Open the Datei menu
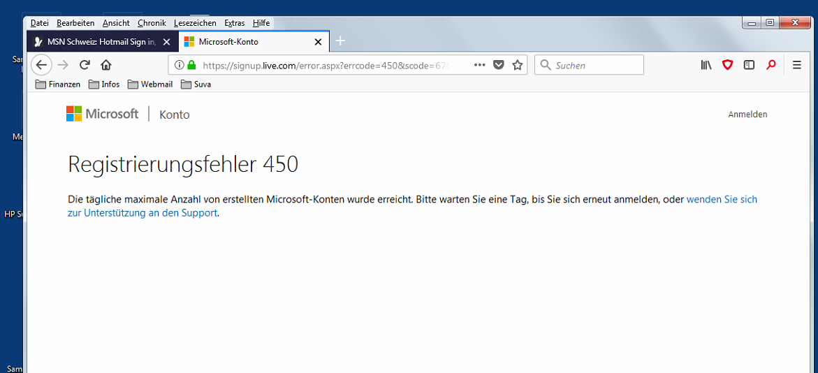Image resolution: width=818 pixels, height=373 pixels. (x=40, y=23)
